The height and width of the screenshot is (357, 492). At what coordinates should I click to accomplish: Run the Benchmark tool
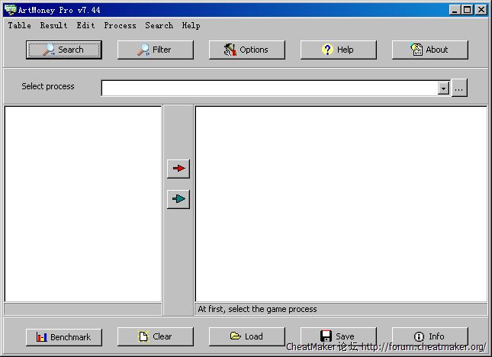click(x=64, y=336)
